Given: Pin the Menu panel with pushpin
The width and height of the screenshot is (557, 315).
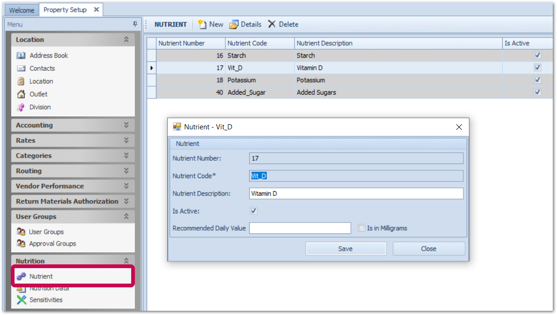Looking at the screenshot, I should (x=135, y=24).
